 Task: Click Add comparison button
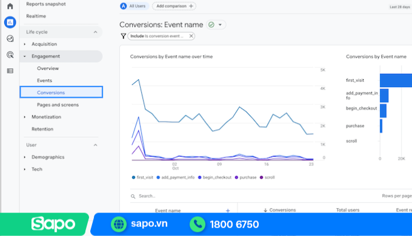174,6
